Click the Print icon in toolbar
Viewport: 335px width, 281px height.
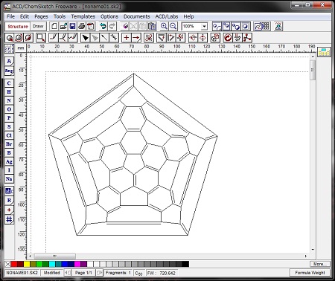point(81,26)
